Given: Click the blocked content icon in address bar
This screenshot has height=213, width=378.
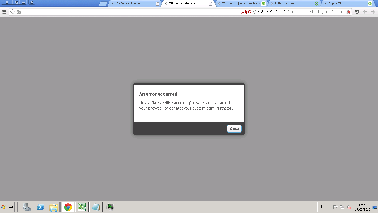Looking at the screenshot, I should point(349,12).
